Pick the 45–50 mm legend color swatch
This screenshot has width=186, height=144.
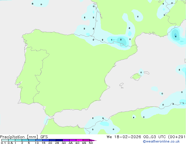coord(86,140)
